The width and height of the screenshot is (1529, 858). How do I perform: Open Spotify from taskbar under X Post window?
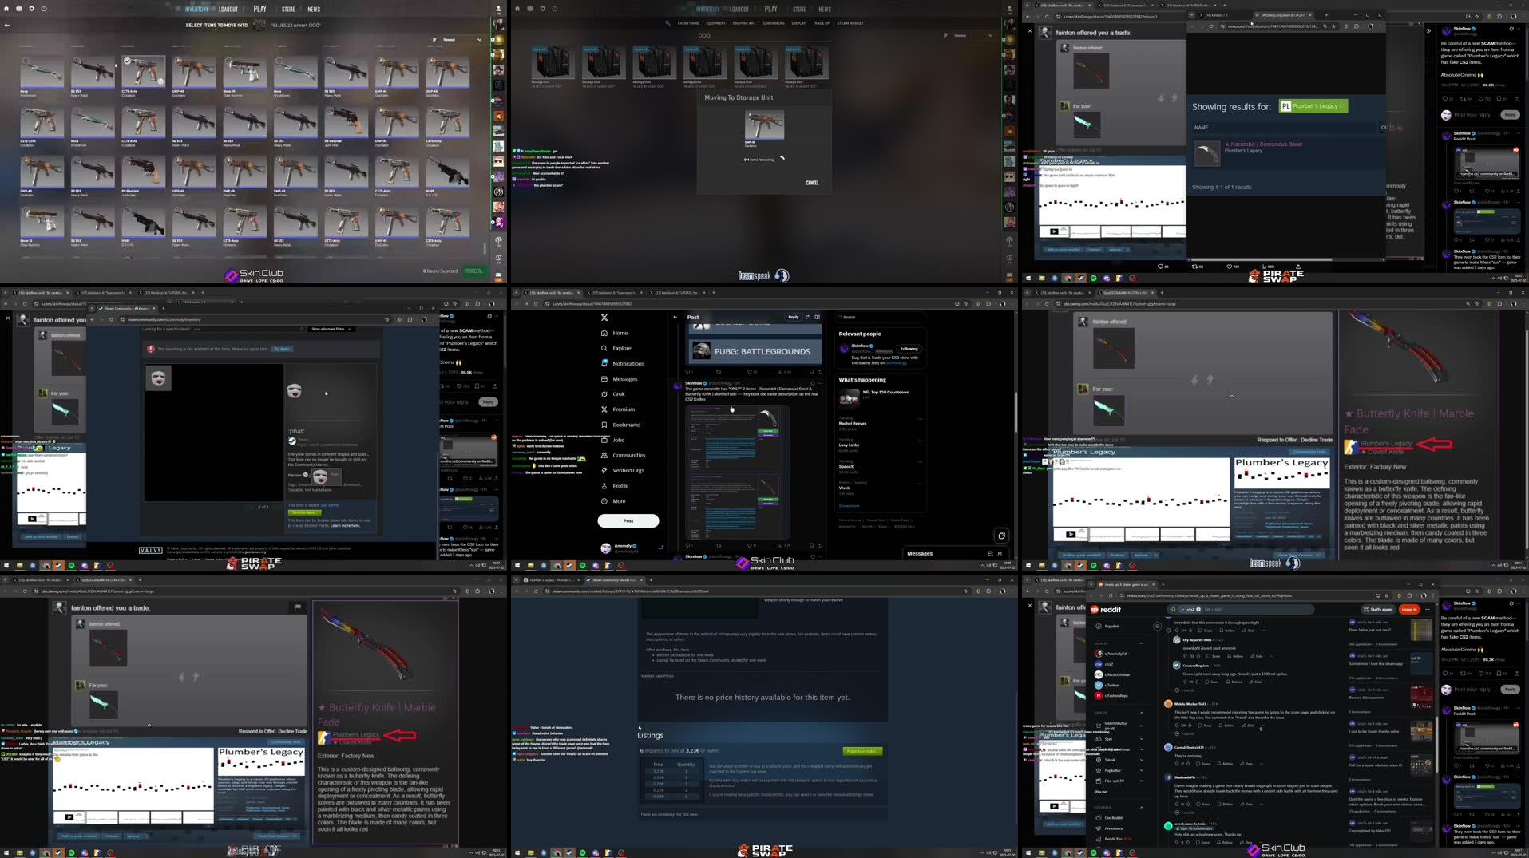582,565
